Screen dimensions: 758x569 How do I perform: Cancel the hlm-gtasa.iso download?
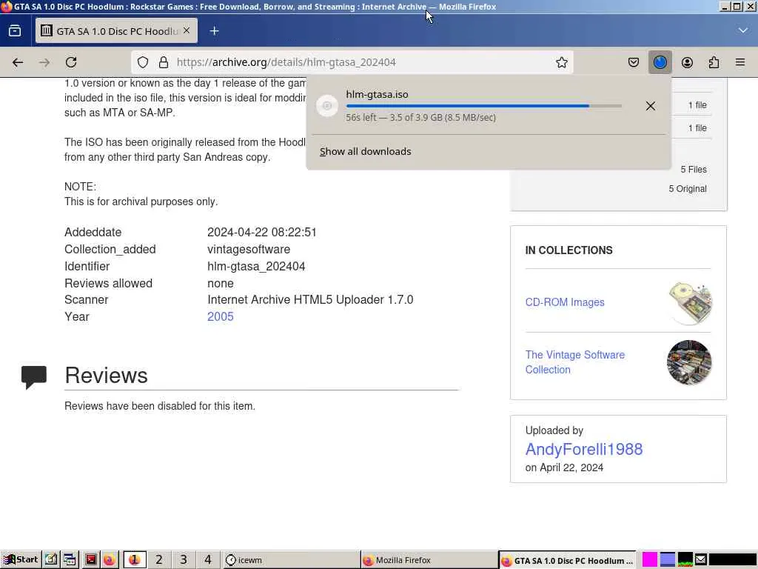point(650,106)
